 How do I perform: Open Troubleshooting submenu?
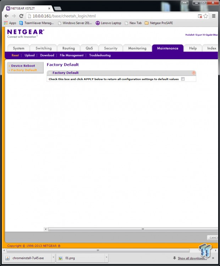100,55
